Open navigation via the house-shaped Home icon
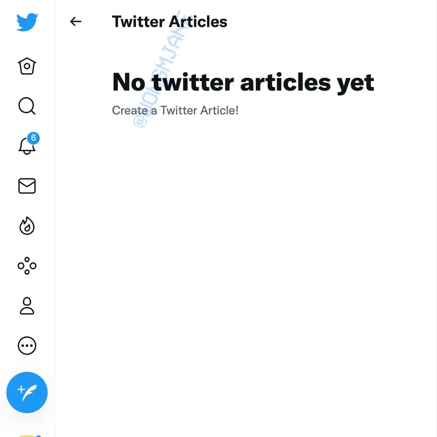The width and height of the screenshot is (437, 437). point(27,66)
